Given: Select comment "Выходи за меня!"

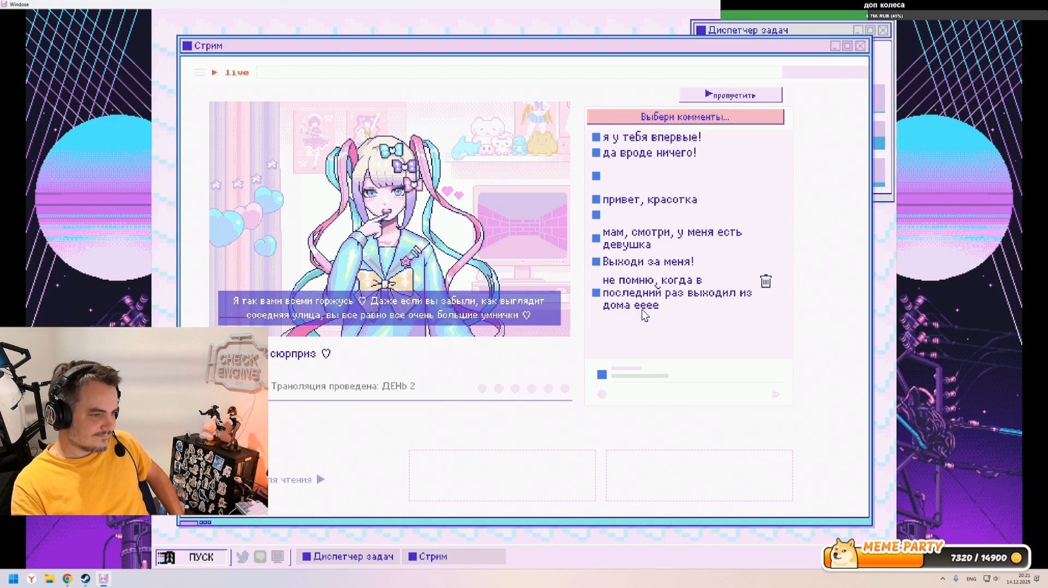Looking at the screenshot, I should (643, 262).
